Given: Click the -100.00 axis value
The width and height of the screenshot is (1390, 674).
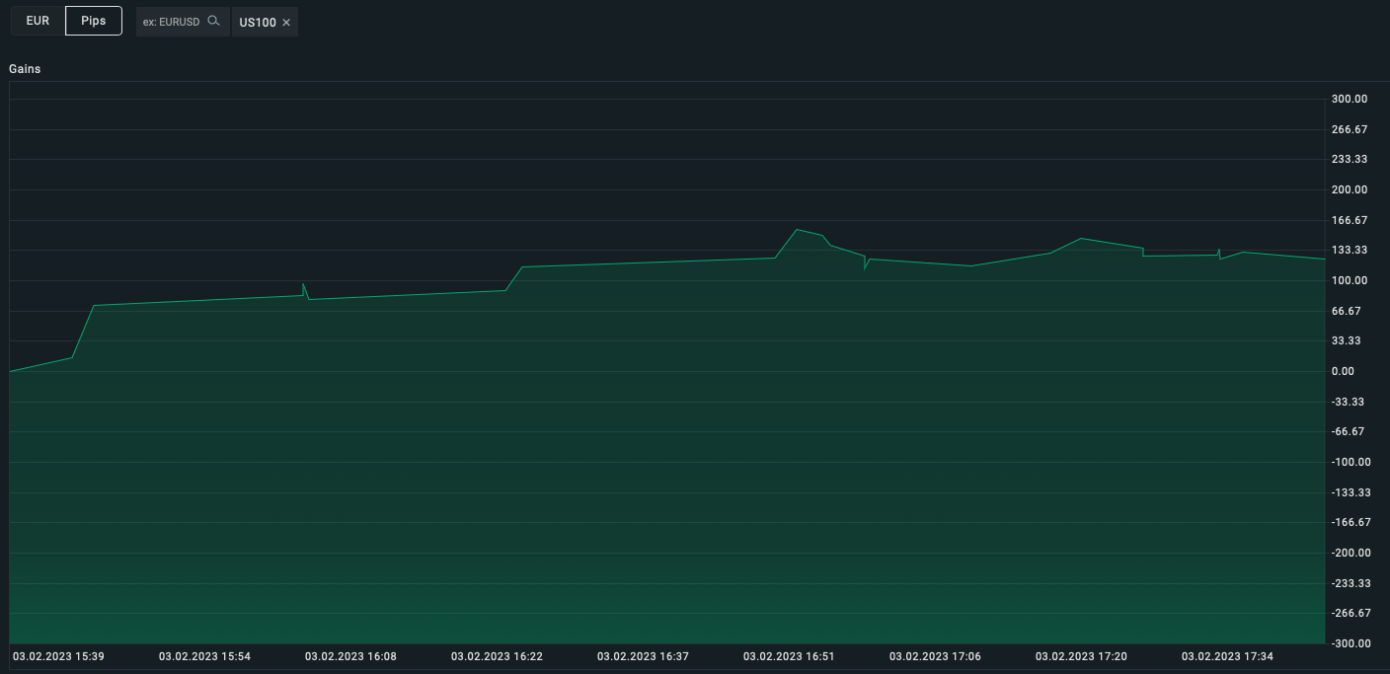Looking at the screenshot, I should [1351, 462].
